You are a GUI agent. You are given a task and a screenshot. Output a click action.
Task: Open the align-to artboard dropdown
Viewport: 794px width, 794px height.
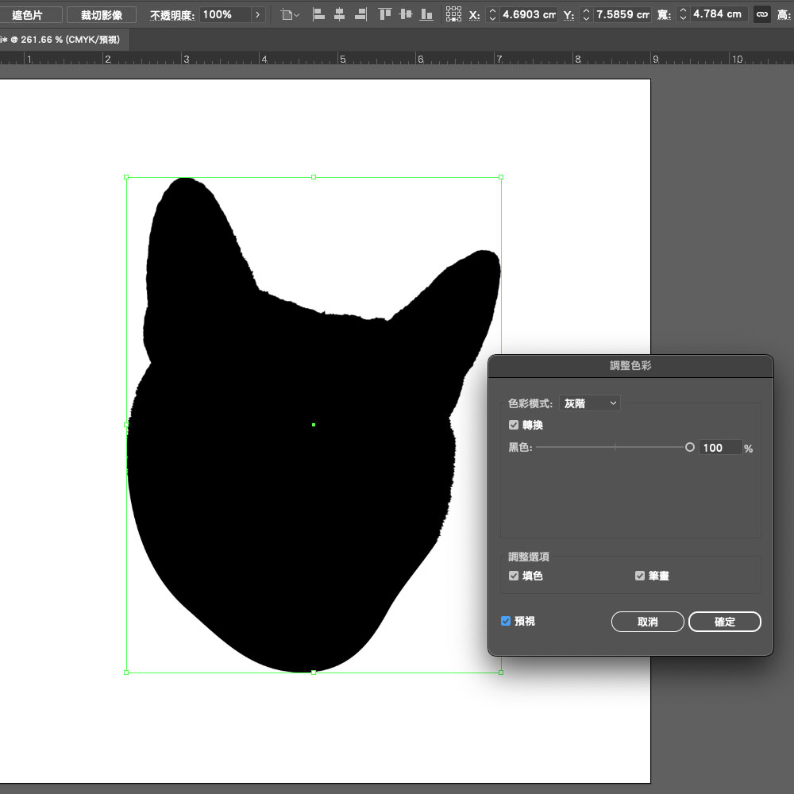pos(290,14)
